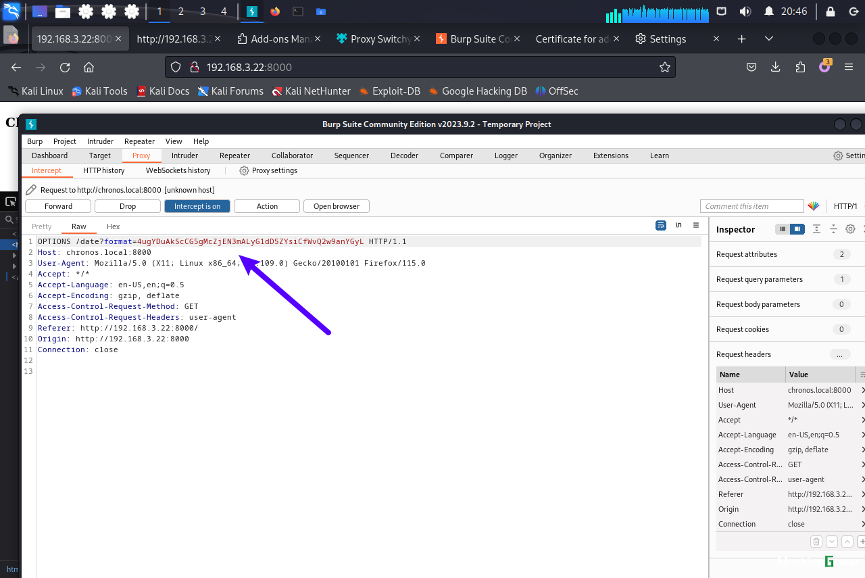The image size is (865, 578).
Task: Forward the intercepted request
Action: click(x=58, y=206)
